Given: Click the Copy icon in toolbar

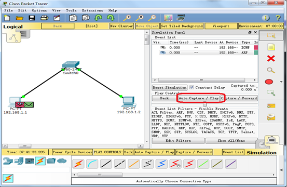Looking at the screenshot, I should pyautogui.click(x=73, y=18).
